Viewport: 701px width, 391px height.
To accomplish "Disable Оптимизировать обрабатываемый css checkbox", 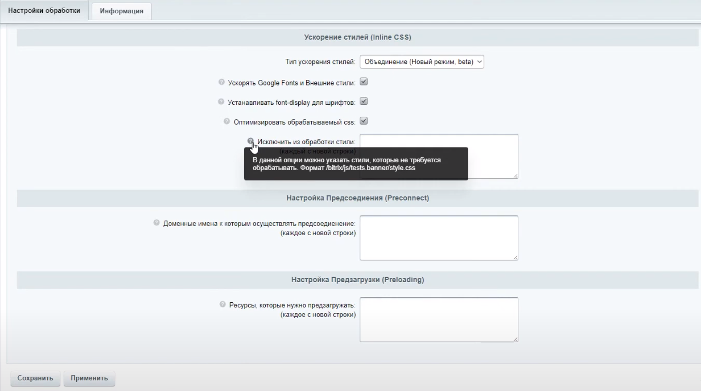I will 364,121.
